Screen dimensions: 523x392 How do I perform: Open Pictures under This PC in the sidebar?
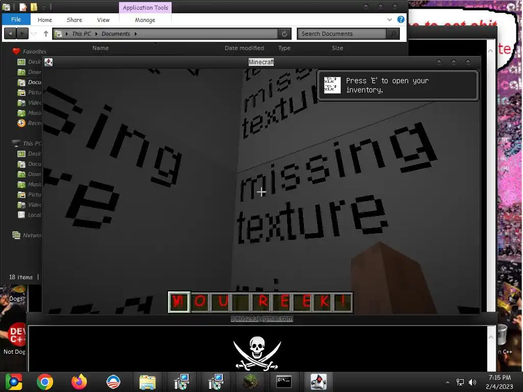point(29,194)
